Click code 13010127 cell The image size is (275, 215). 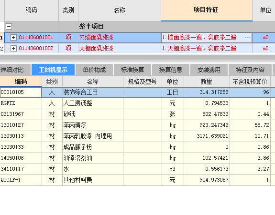tap(21, 125)
